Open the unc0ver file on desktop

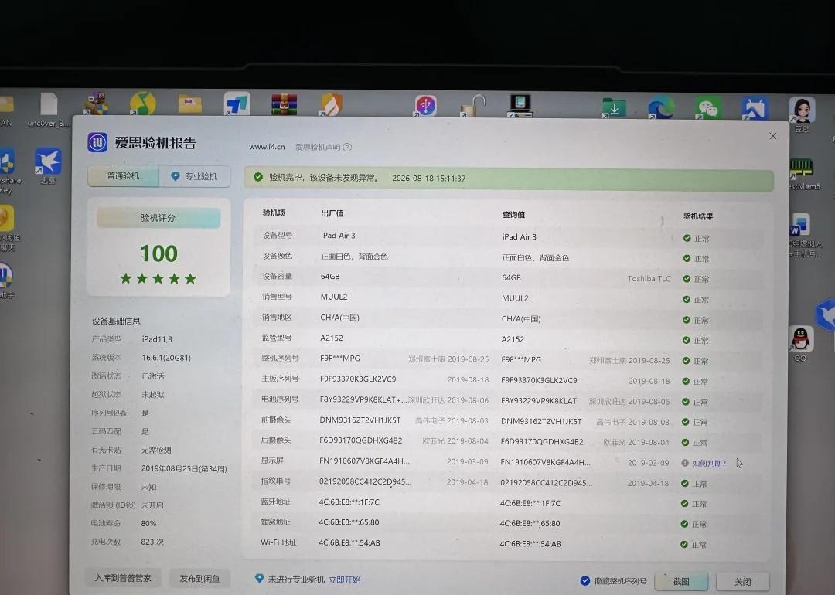tap(49, 109)
